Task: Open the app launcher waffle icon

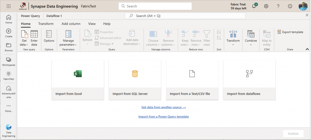Action: [x=9, y=6]
